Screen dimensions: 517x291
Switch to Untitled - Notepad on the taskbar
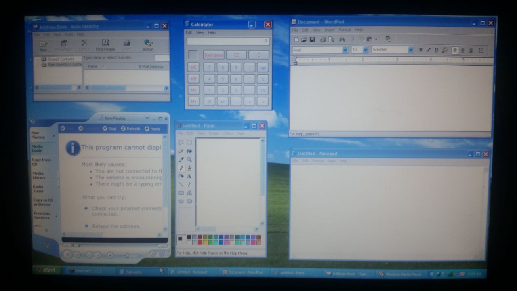(x=193, y=272)
